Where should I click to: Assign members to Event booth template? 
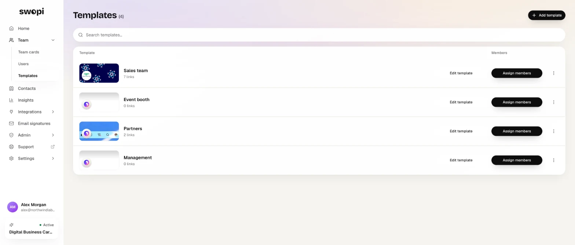tap(517, 102)
